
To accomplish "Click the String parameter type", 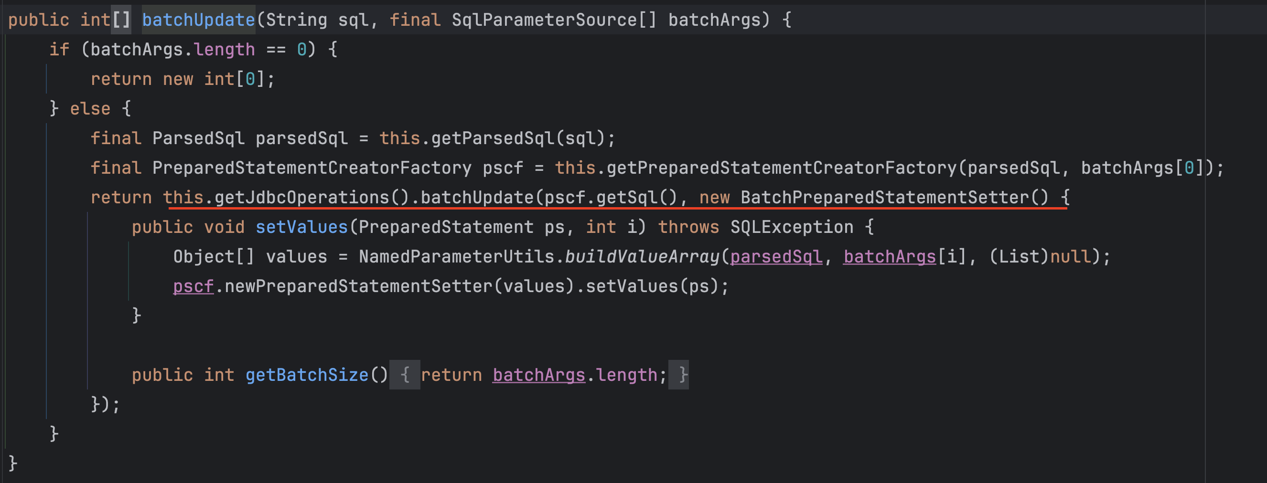I will (x=297, y=20).
